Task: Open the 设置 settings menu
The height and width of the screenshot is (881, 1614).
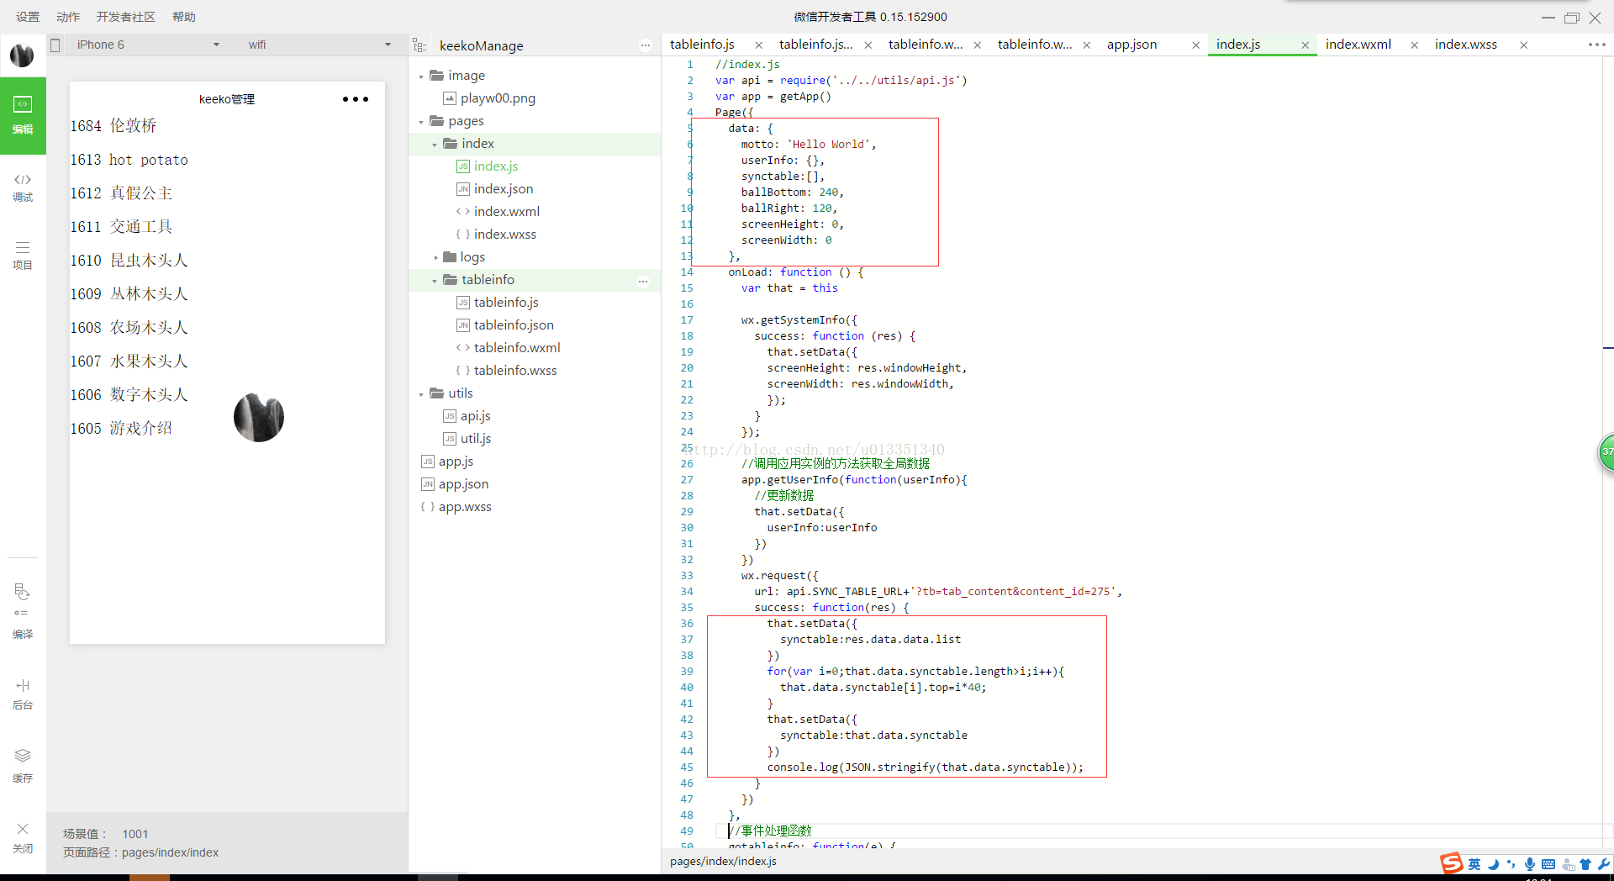Action: pyautogui.click(x=28, y=17)
